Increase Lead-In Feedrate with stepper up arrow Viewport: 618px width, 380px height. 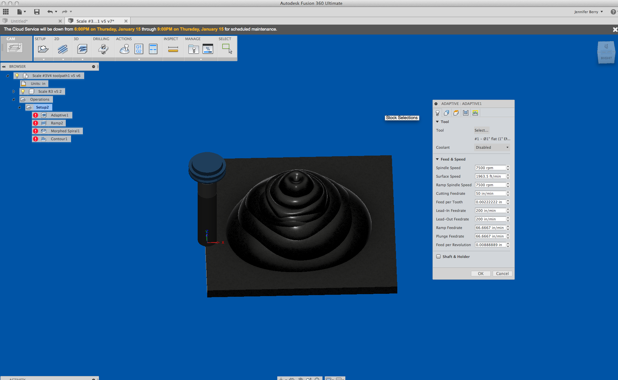click(x=508, y=210)
